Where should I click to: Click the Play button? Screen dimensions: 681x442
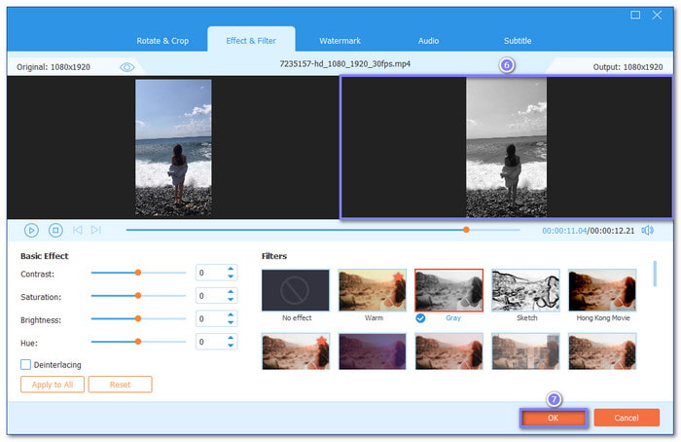[x=31, y=230]
